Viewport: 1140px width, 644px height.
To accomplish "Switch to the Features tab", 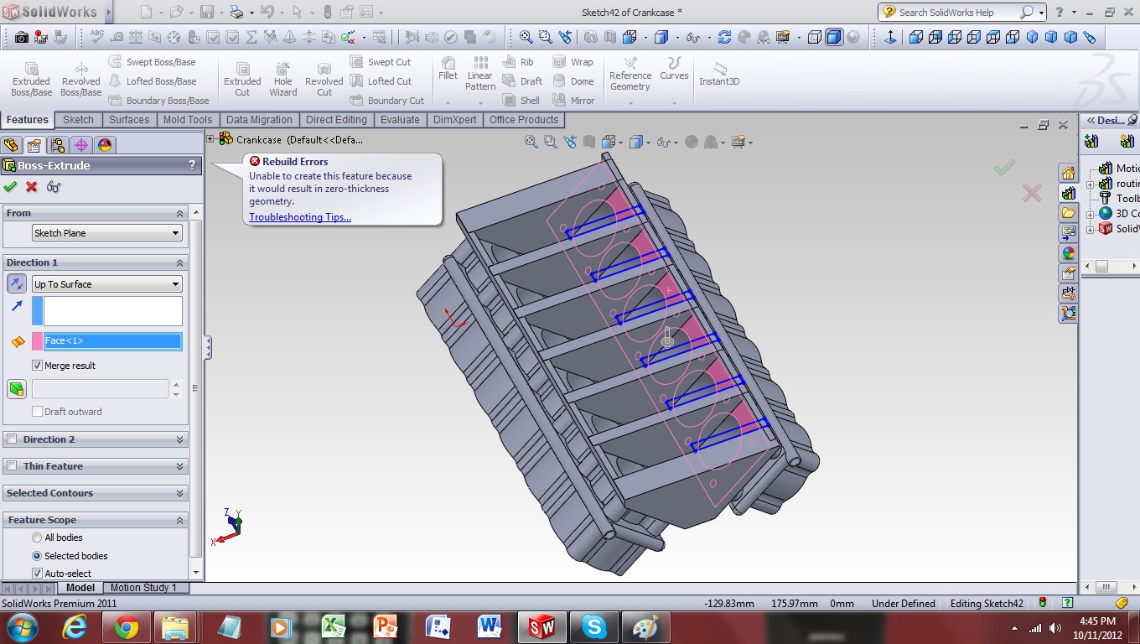I will [x=28, y=120].
